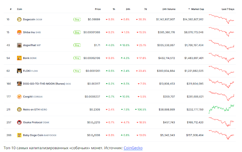242x152 pixels.
Task: Open the Shiba Inu SHIB coin name
Action: coord(32,32)
